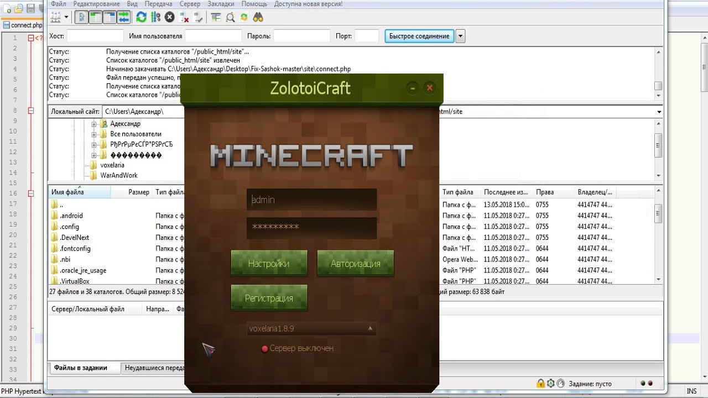Open speed limits gauge icon in status bar
This screenshot has height=398, width=708.
[560, 384]
